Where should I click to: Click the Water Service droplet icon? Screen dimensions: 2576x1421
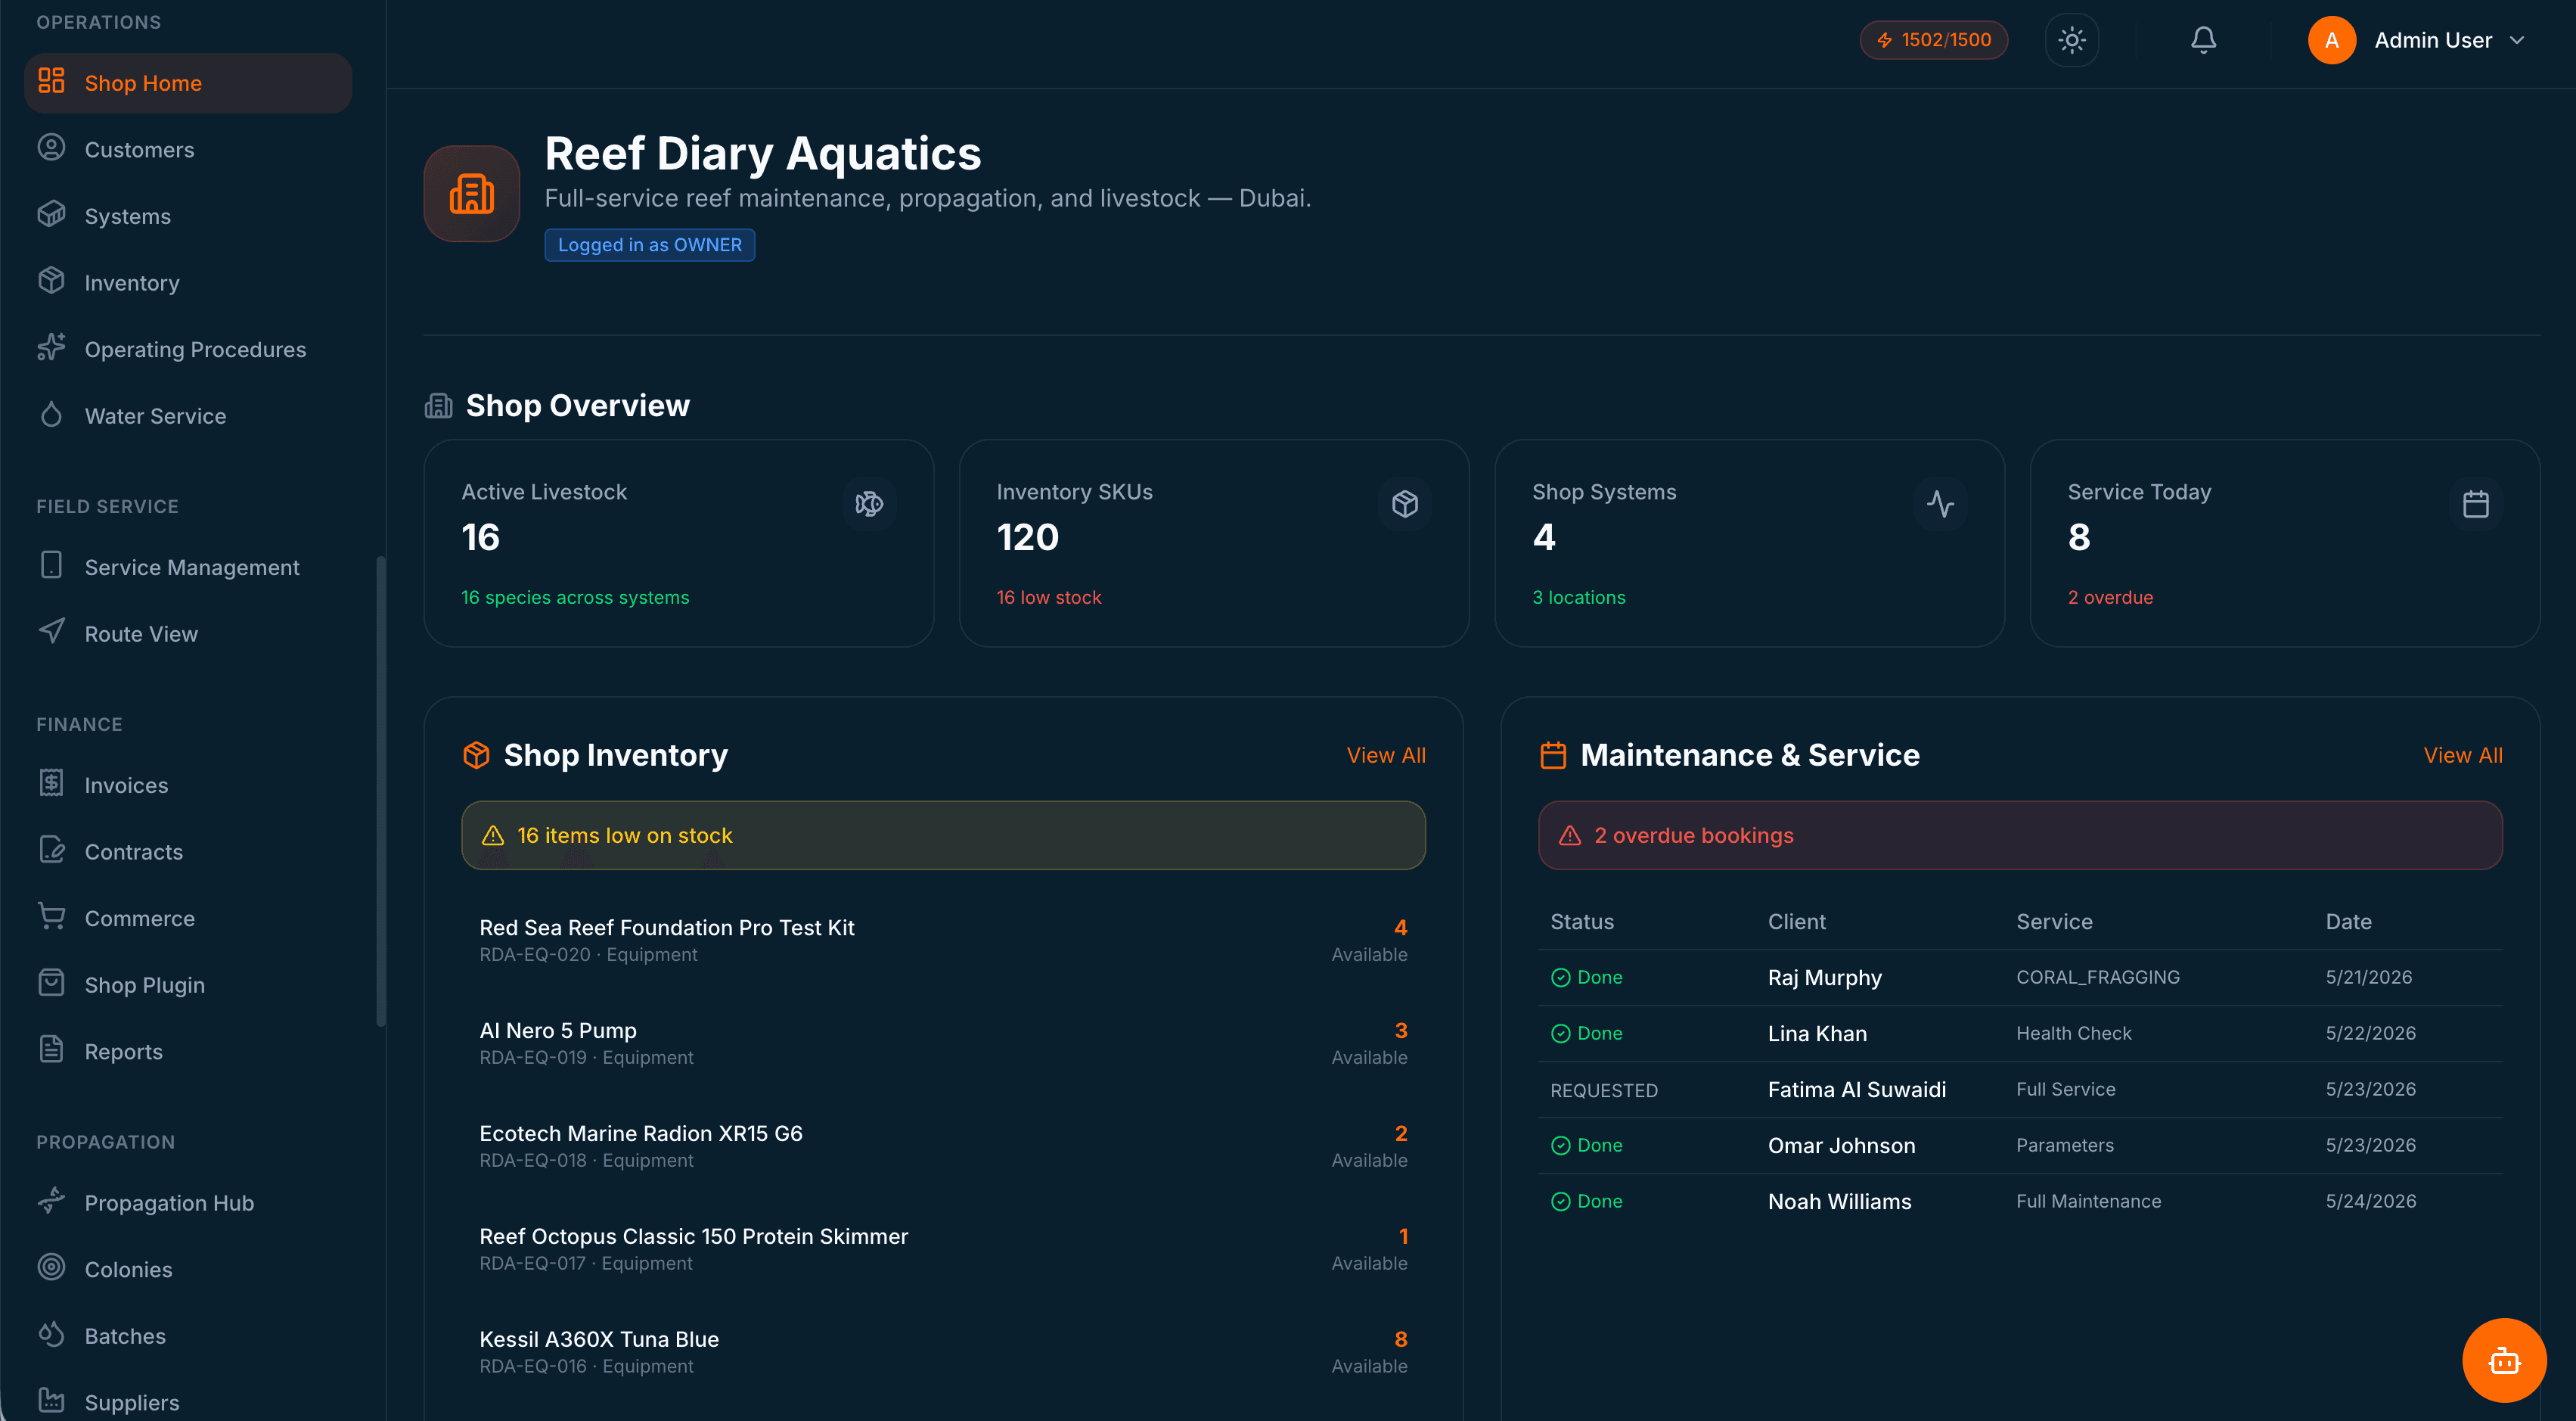51,415
